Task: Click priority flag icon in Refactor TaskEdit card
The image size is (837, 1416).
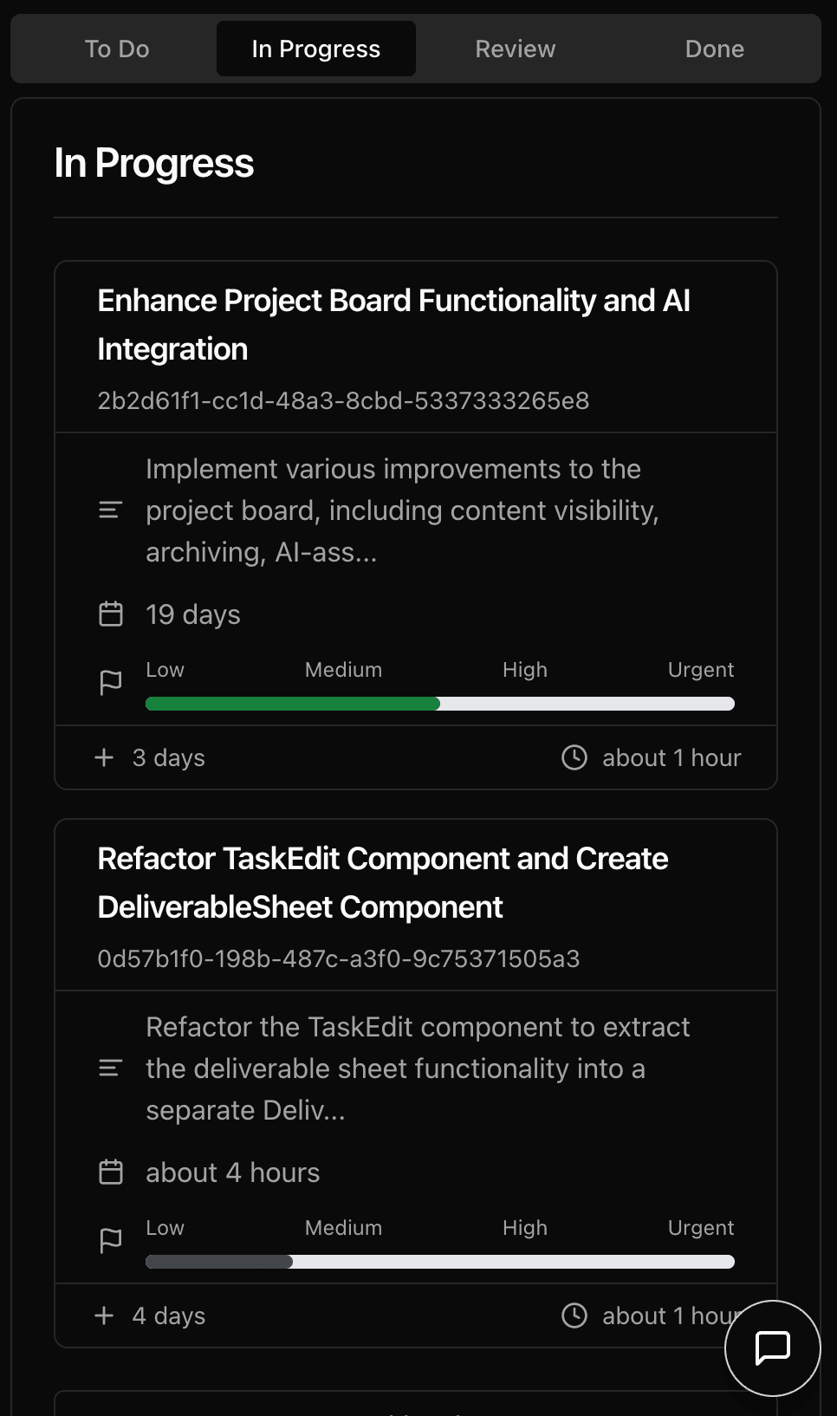Action: [x=111, y=1241]
